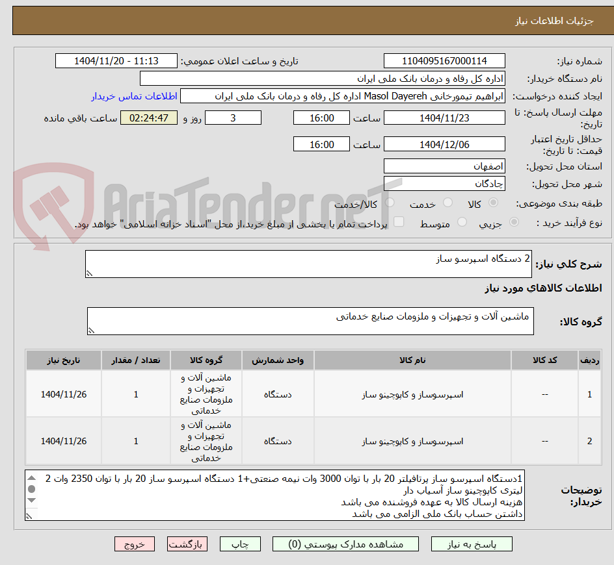Click need date 1404/11/26 in row 2
This screenshot has height=565, width=614.
[x=64, y=441]
